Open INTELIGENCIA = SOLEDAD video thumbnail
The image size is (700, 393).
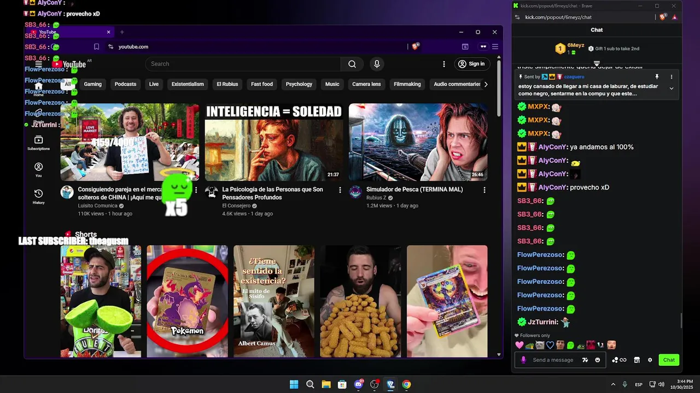pyautogui.click(x=274, y=142)
